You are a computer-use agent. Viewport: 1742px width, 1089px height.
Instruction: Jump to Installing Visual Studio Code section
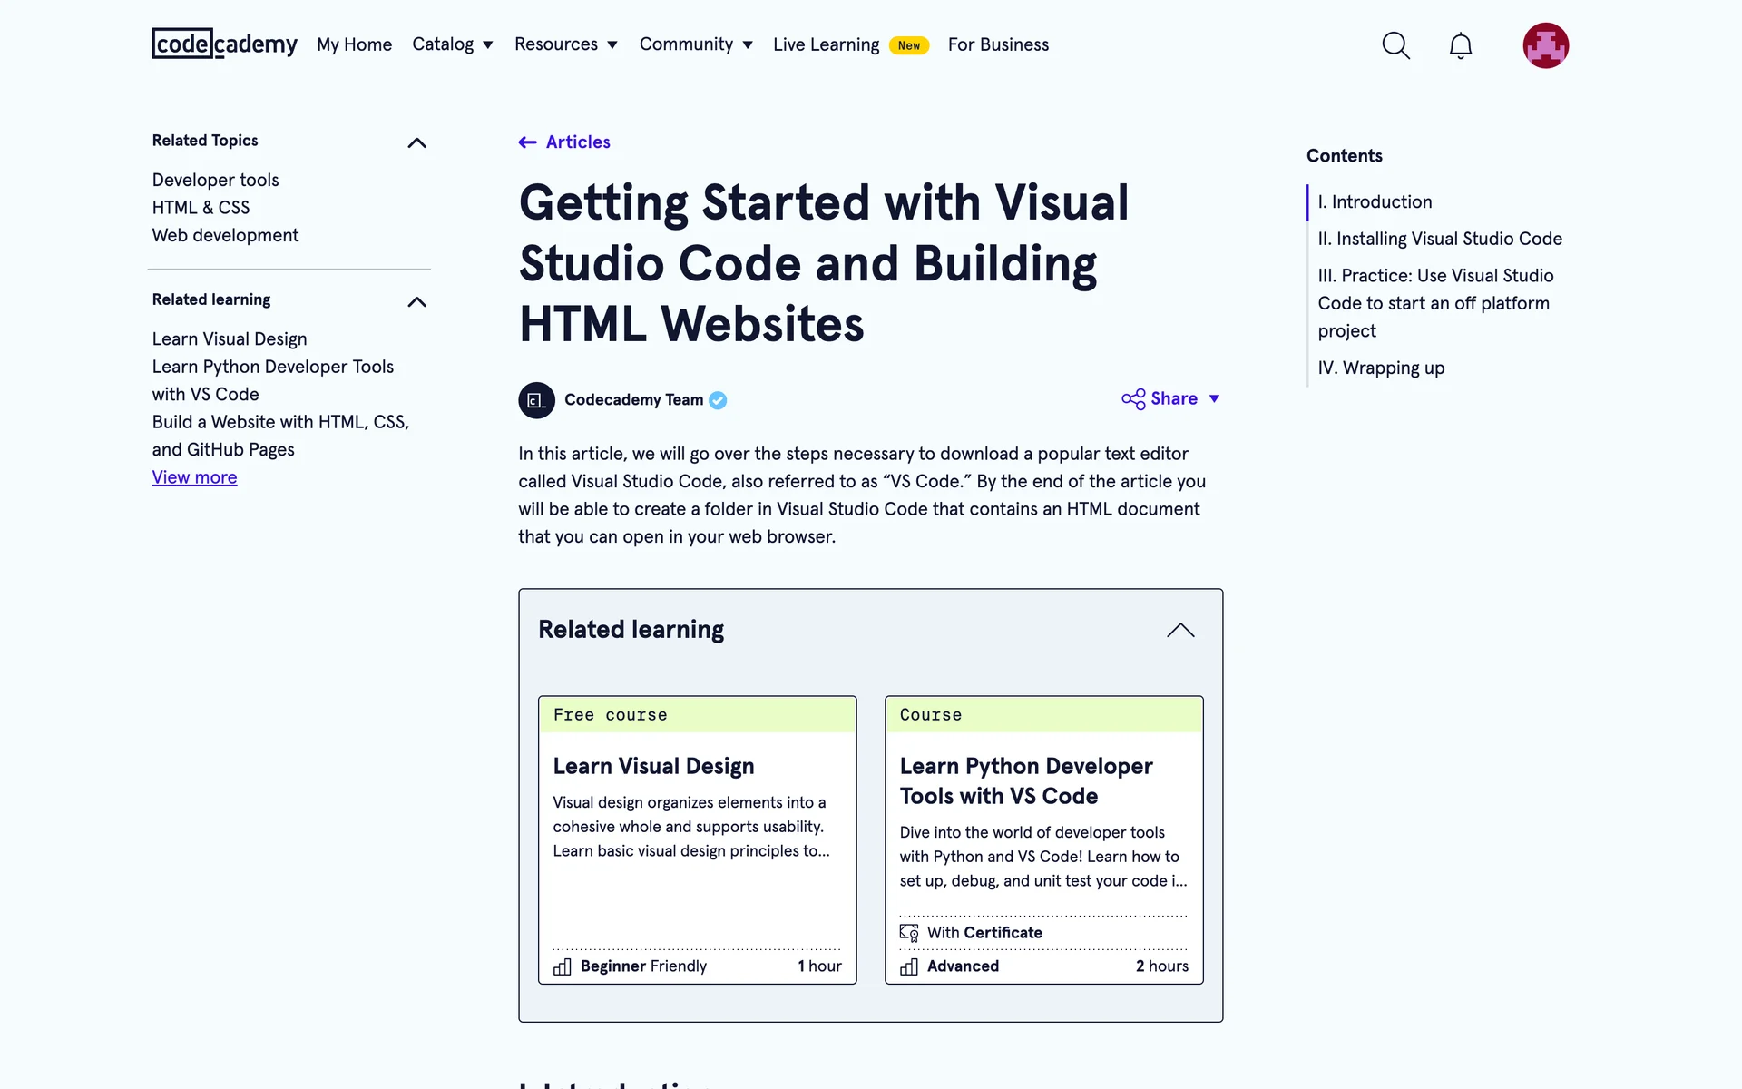pyautogui.click(x=1440, y=239)
